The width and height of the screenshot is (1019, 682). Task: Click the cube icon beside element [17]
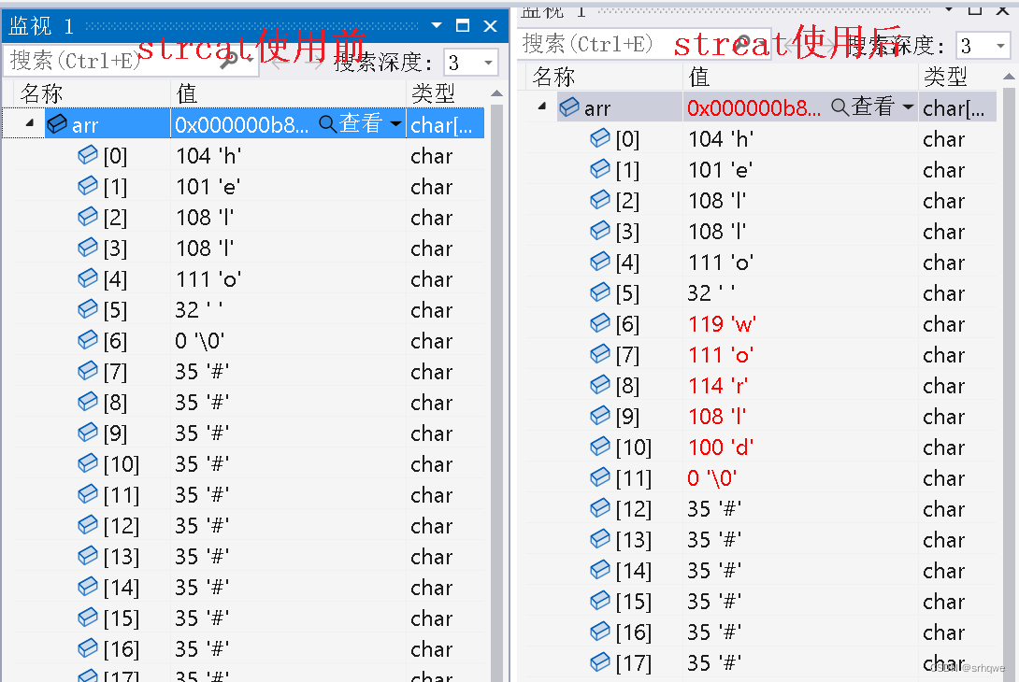87,674
